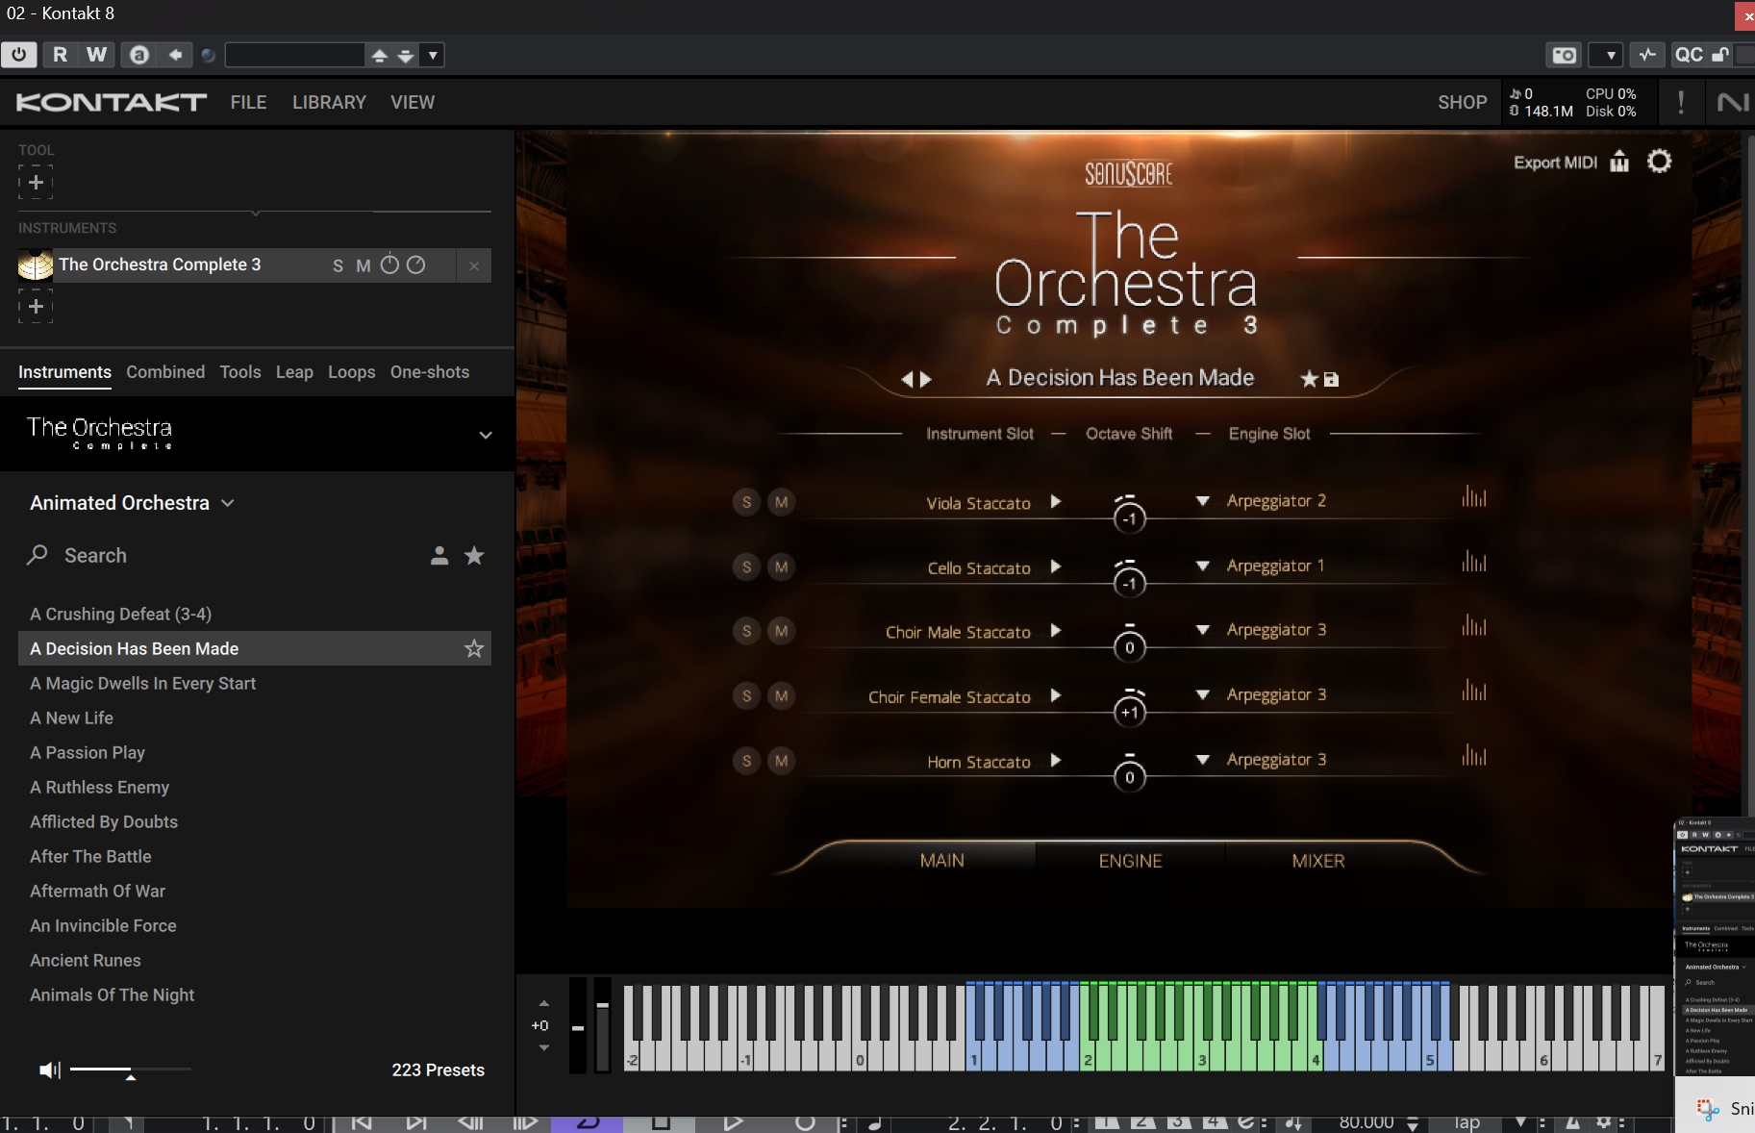1755x1133 pixels.
Task: Solo the Viola Staccato slot
Action: click(746, 502)
